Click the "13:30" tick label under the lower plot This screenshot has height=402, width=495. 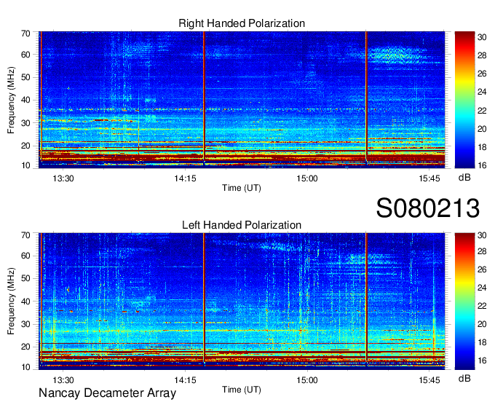pyautogui.click(x=63, y=380)
